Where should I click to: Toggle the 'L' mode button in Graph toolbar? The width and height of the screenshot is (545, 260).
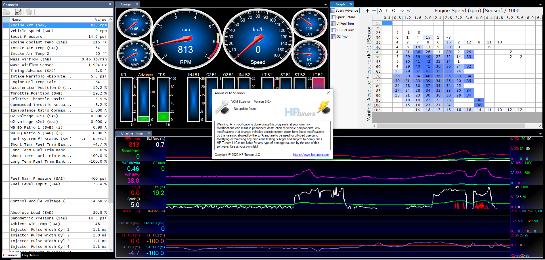(x=387, y=11)
